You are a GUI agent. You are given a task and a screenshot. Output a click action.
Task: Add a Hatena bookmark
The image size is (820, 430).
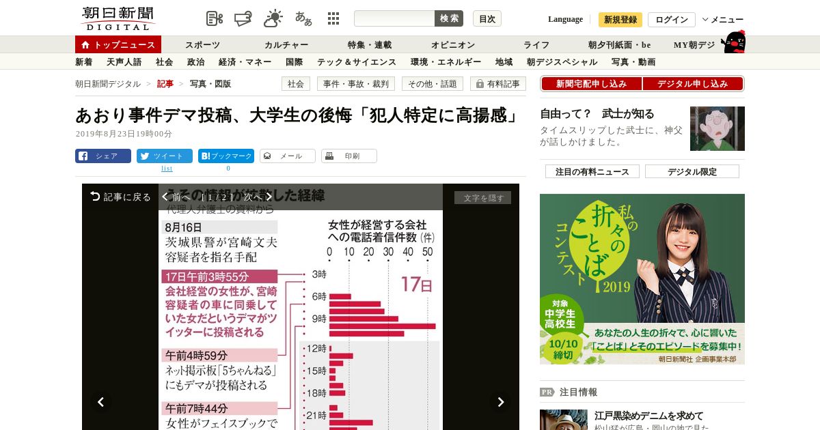pos(226,156)
